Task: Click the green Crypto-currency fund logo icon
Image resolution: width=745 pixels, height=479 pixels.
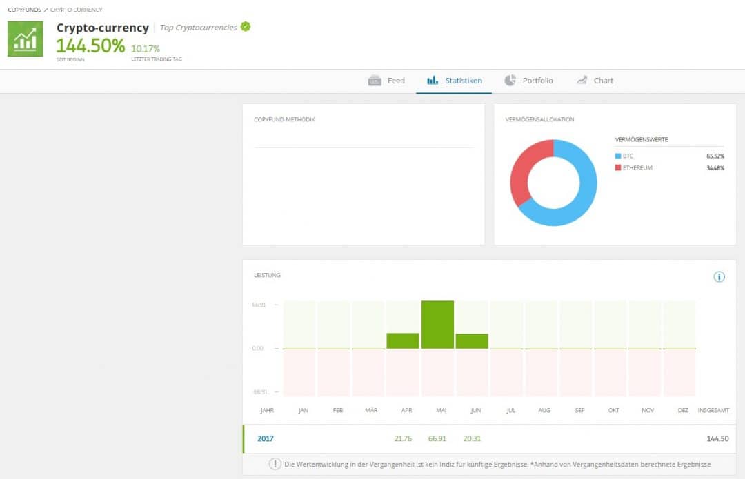Action: (x=26, y=39)
